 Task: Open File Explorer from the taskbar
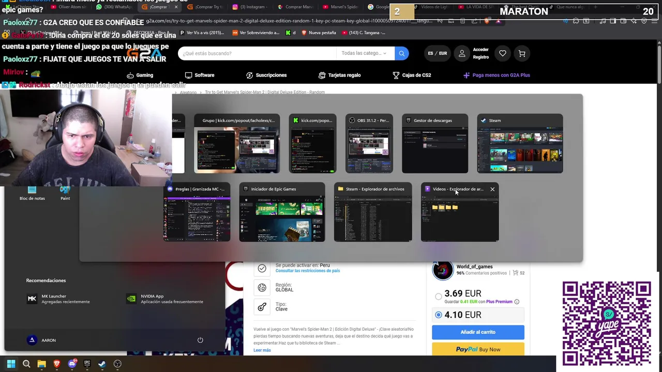click(41, 364)
